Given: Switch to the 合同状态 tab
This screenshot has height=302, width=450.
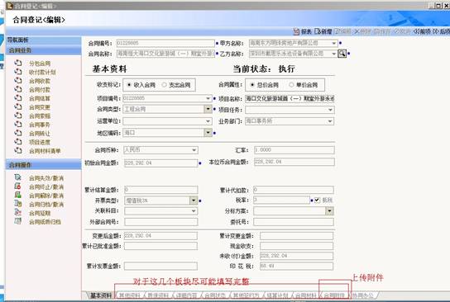Looking at the screenshot, I should pos(215,295).
